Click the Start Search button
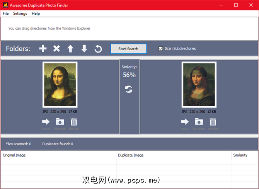 [x=128, y=49]
